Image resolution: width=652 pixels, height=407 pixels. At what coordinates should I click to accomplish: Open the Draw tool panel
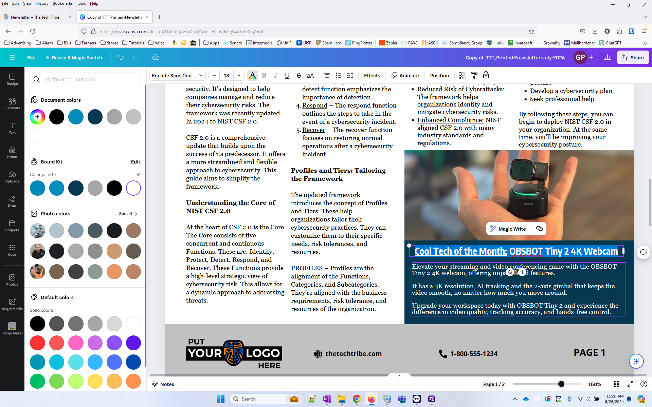(12, 201)
